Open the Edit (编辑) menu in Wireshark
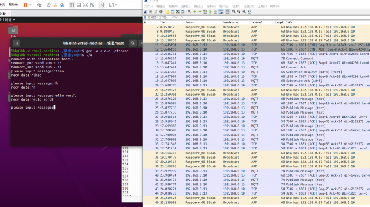This screenshot has height=207, width=370. 161,6
